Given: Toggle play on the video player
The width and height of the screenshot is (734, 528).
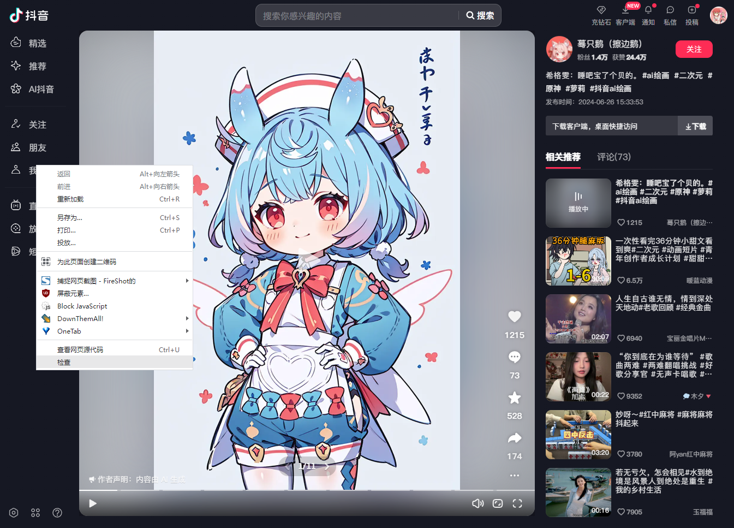Looking at the screenshot, I should click(x=93, y=503).
